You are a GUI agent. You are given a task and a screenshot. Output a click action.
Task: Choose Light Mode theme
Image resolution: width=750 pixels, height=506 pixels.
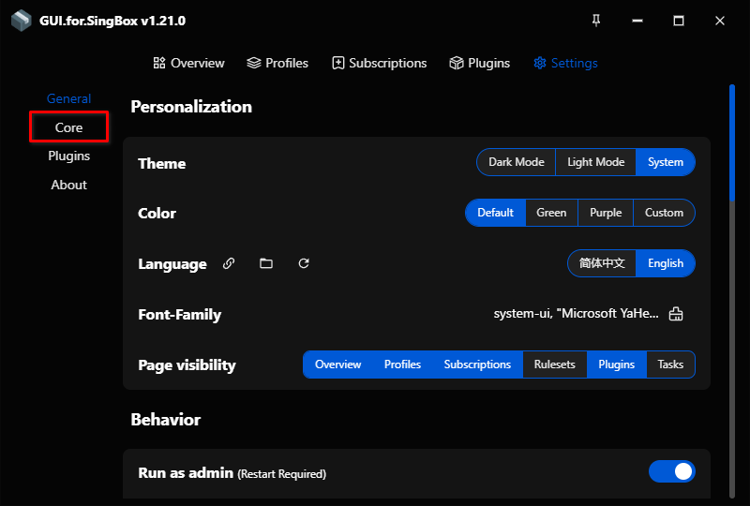pos(595,162)
